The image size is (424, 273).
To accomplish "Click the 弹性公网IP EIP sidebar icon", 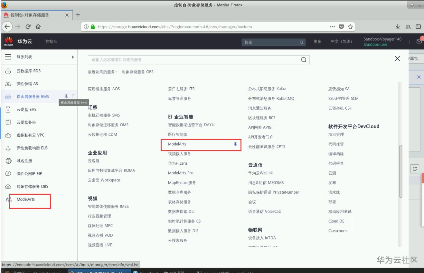I will (x=8, y=174).
